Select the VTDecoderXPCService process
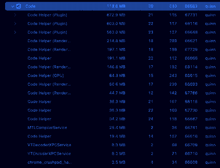Viewport: 220px width, 168px height. click(x=49, y=145)
